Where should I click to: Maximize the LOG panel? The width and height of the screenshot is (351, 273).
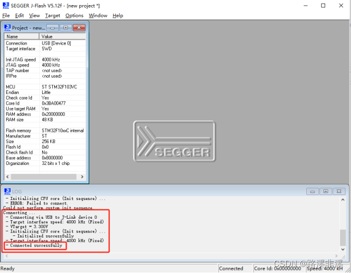(x=326, y=191)
